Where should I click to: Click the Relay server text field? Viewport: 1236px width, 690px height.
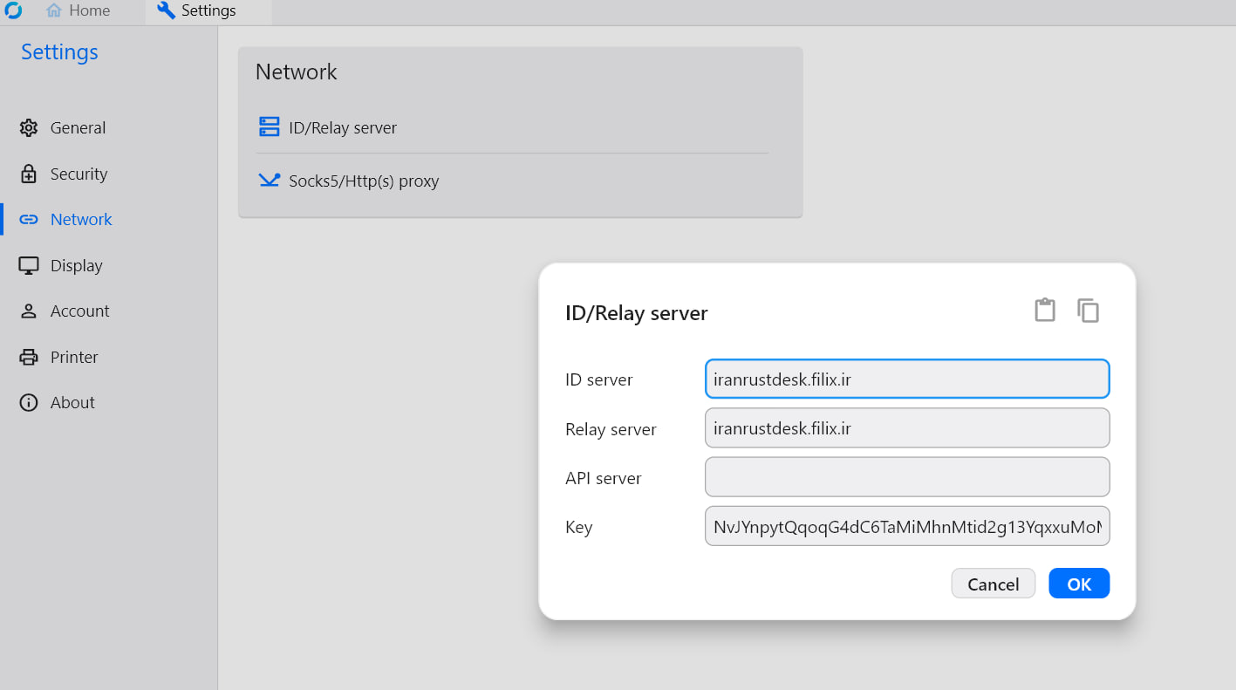[906, 428]
